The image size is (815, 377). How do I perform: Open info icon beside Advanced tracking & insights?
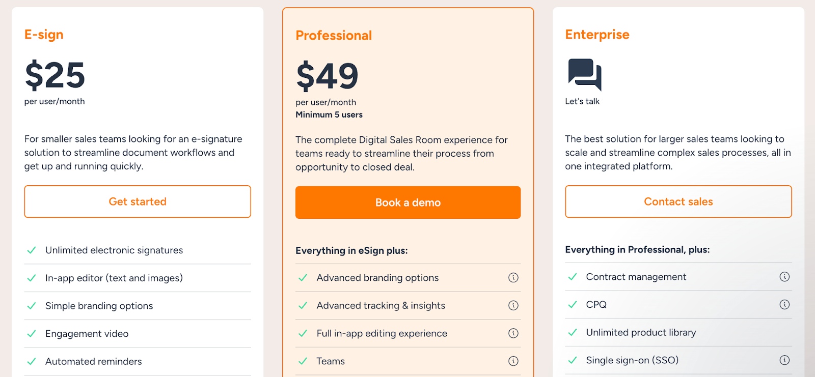(513, 305)
